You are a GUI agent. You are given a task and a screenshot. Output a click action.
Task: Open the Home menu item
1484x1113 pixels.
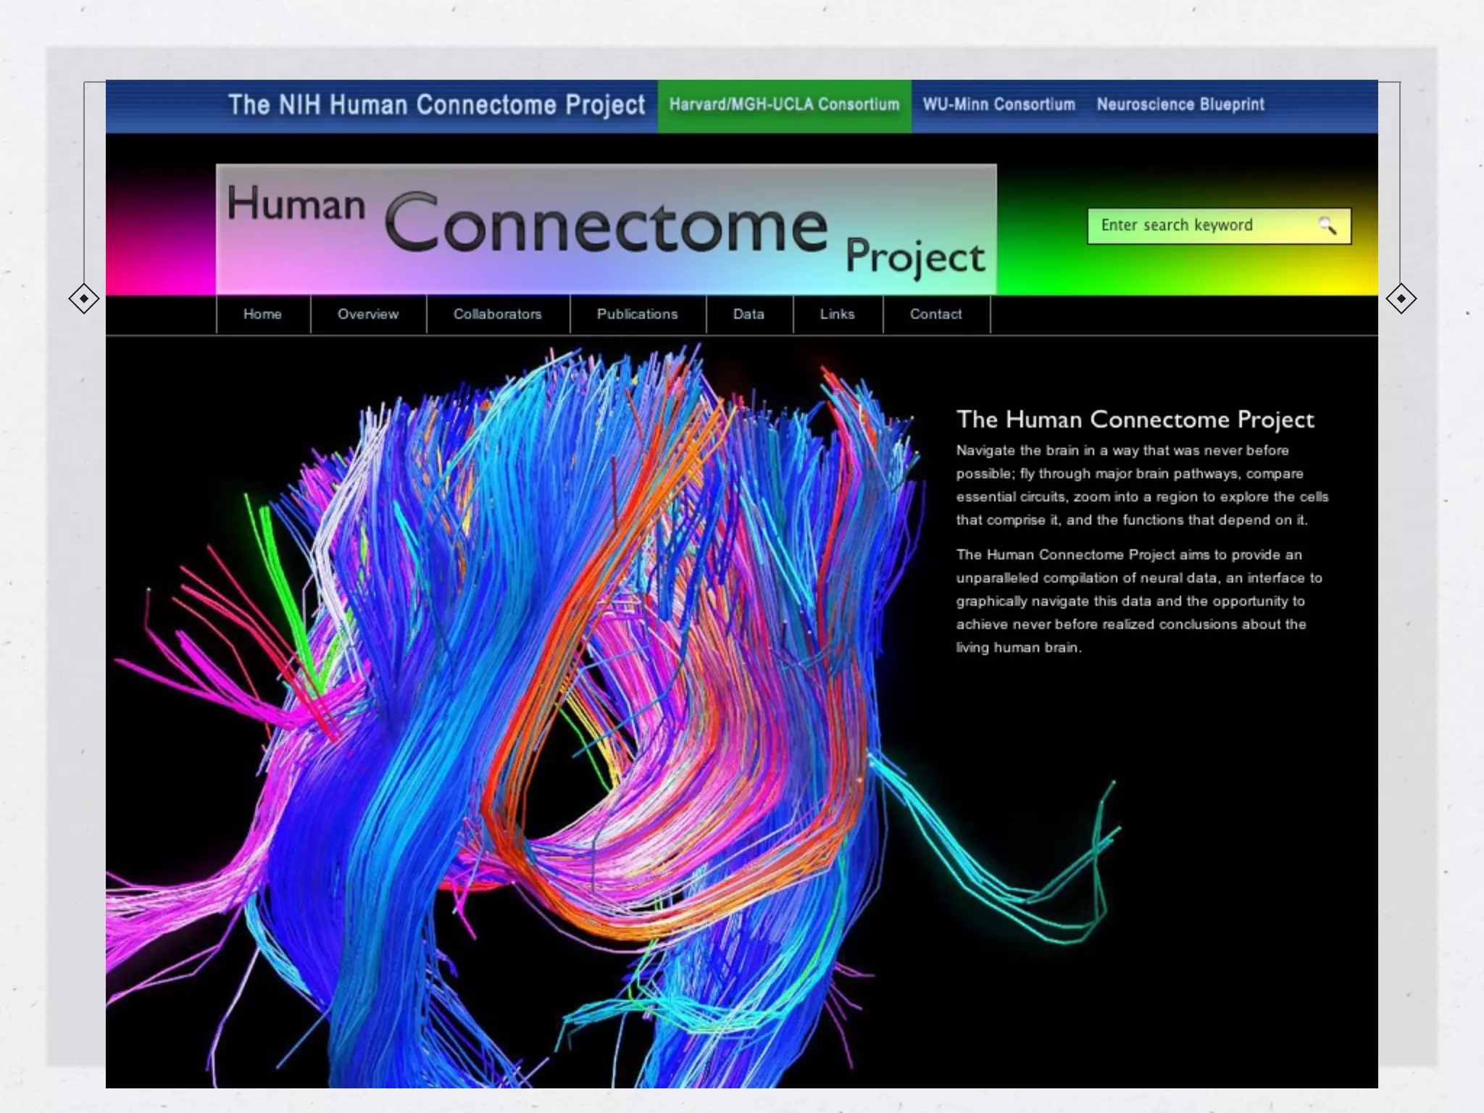tap(263, 314)
